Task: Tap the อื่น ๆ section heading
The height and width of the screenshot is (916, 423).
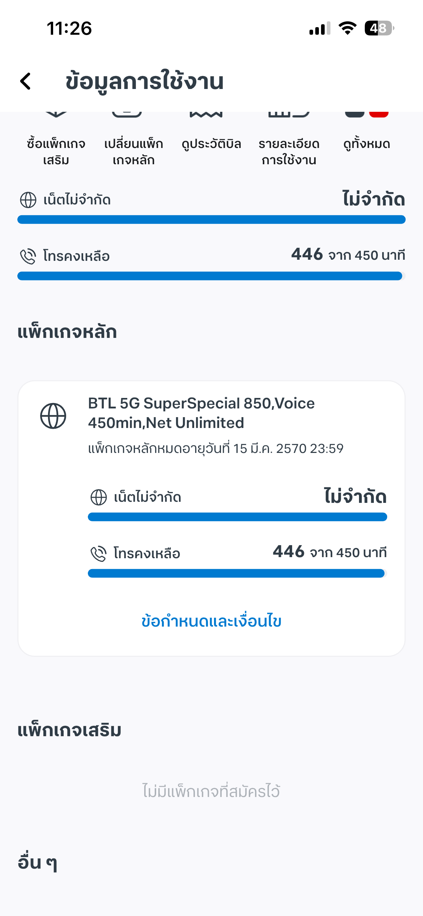Action: point(38,863)
